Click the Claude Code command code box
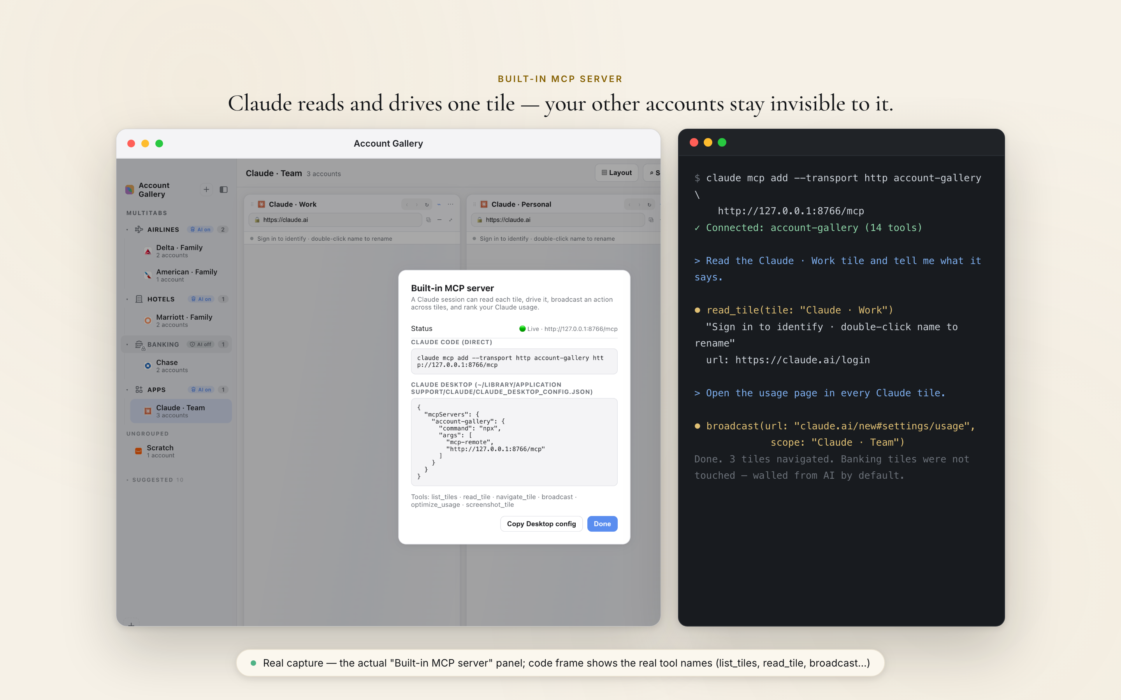This screenshot has width=1121, height=700. pos(514,361)
